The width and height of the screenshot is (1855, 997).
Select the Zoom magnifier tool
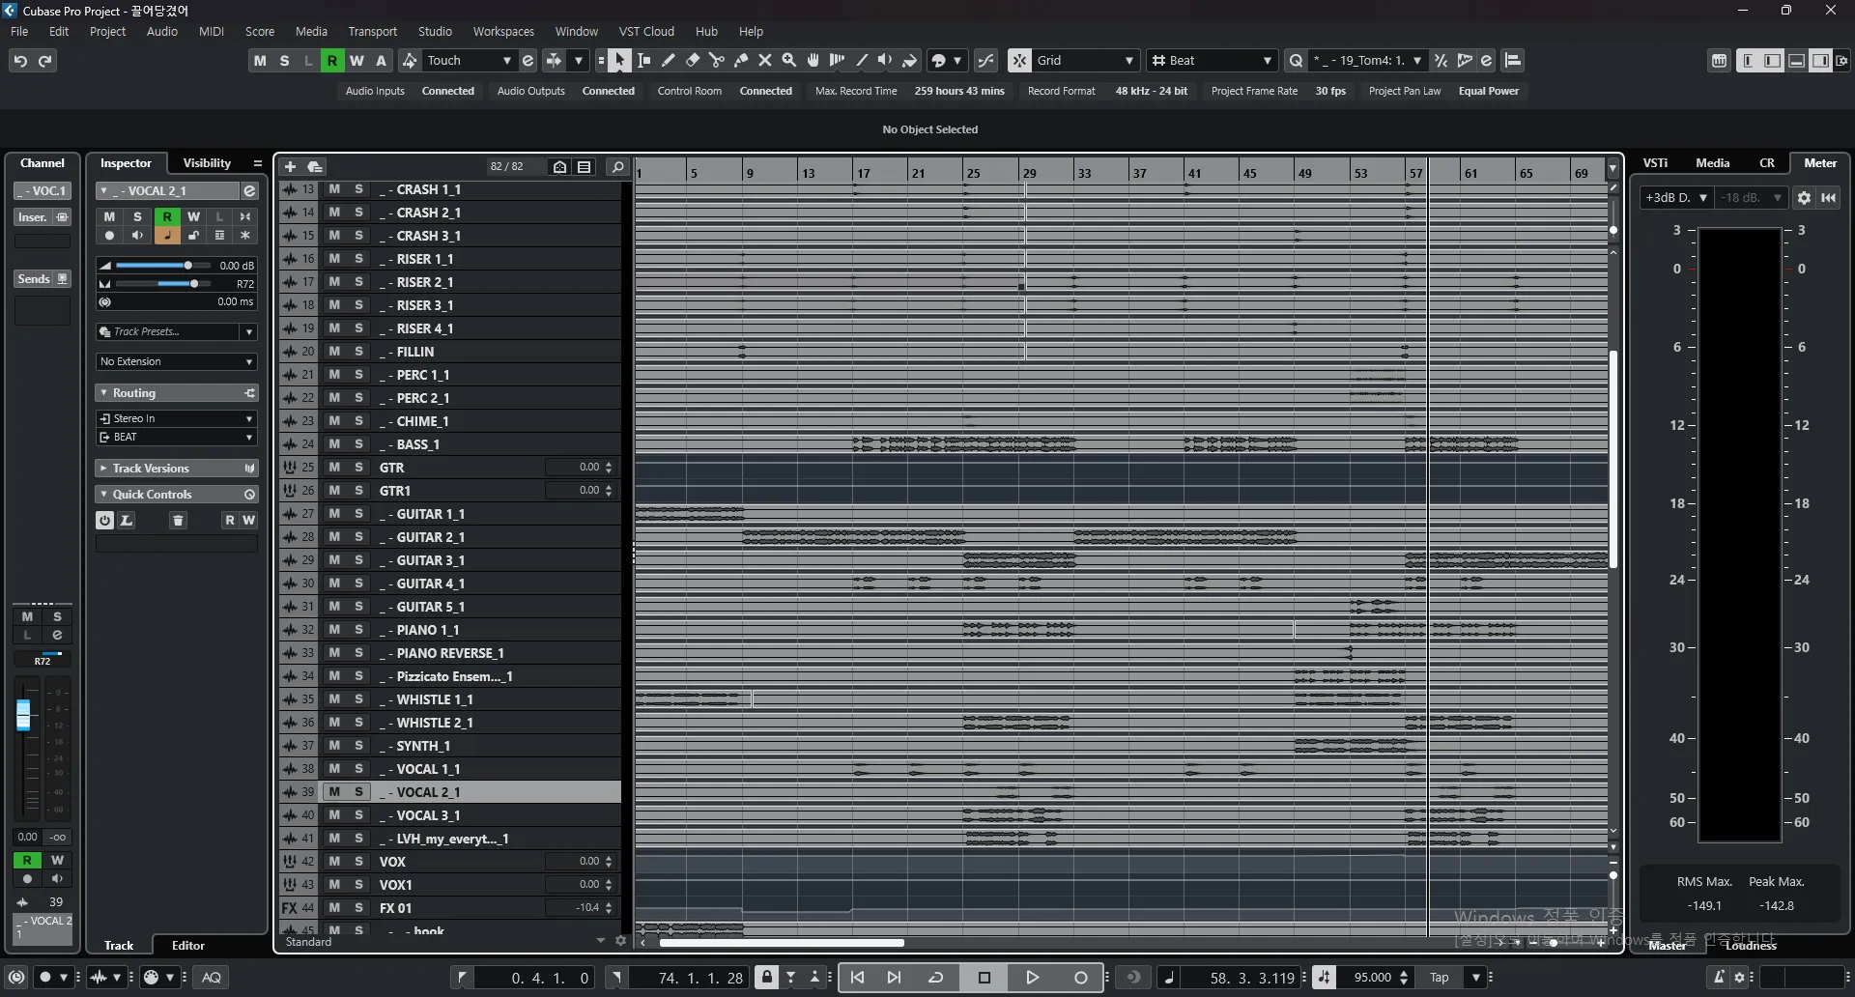coord(789,61)
